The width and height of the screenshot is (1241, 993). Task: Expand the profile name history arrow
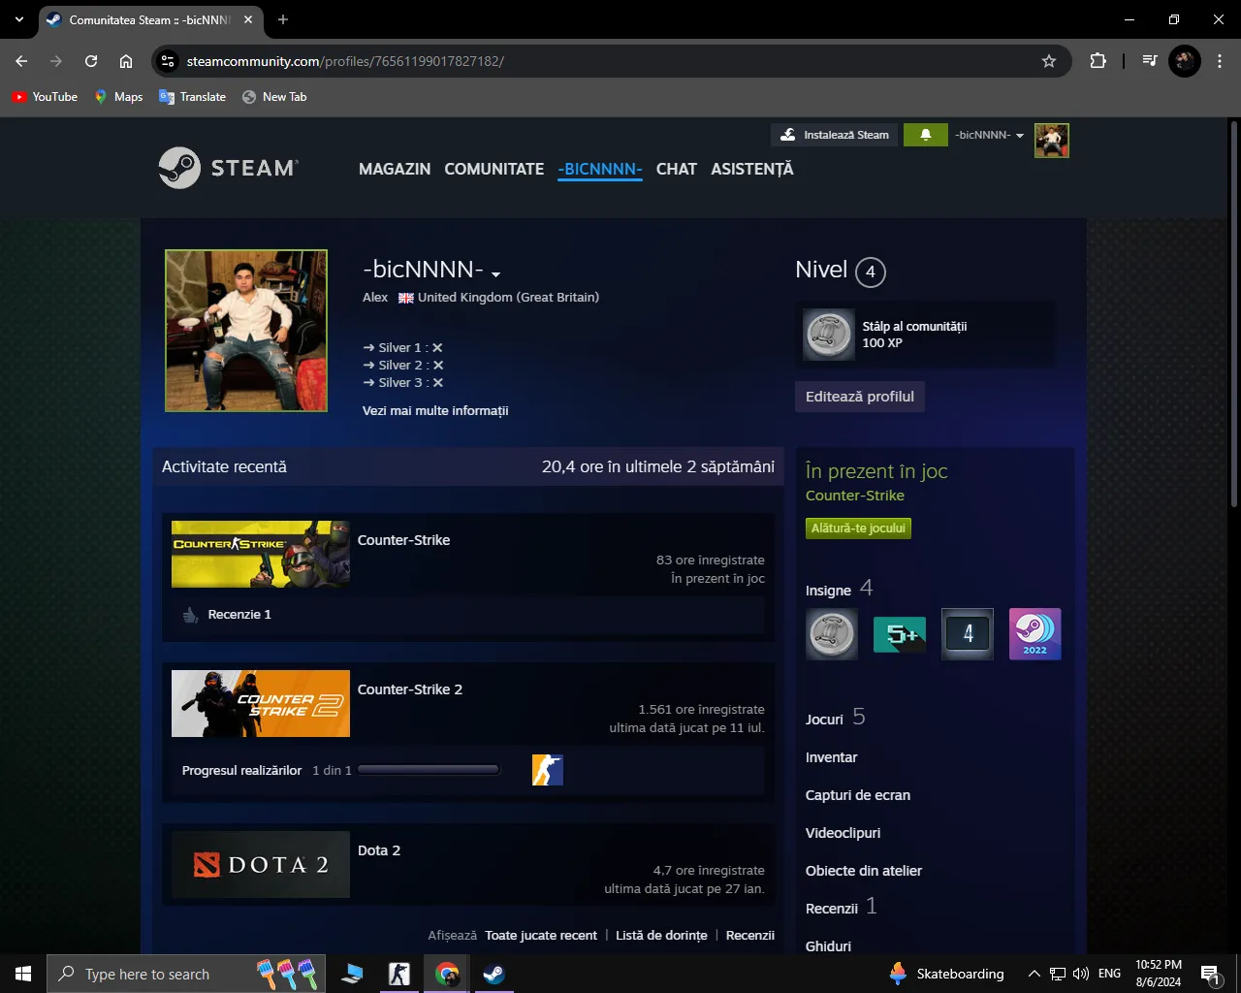pyautogui.click(x=495, y=274)
